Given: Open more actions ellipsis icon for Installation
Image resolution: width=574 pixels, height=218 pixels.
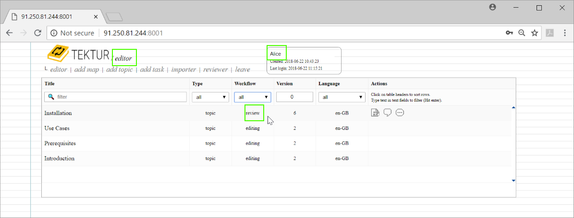Looking at the screenshot, I should coord(400,113).
